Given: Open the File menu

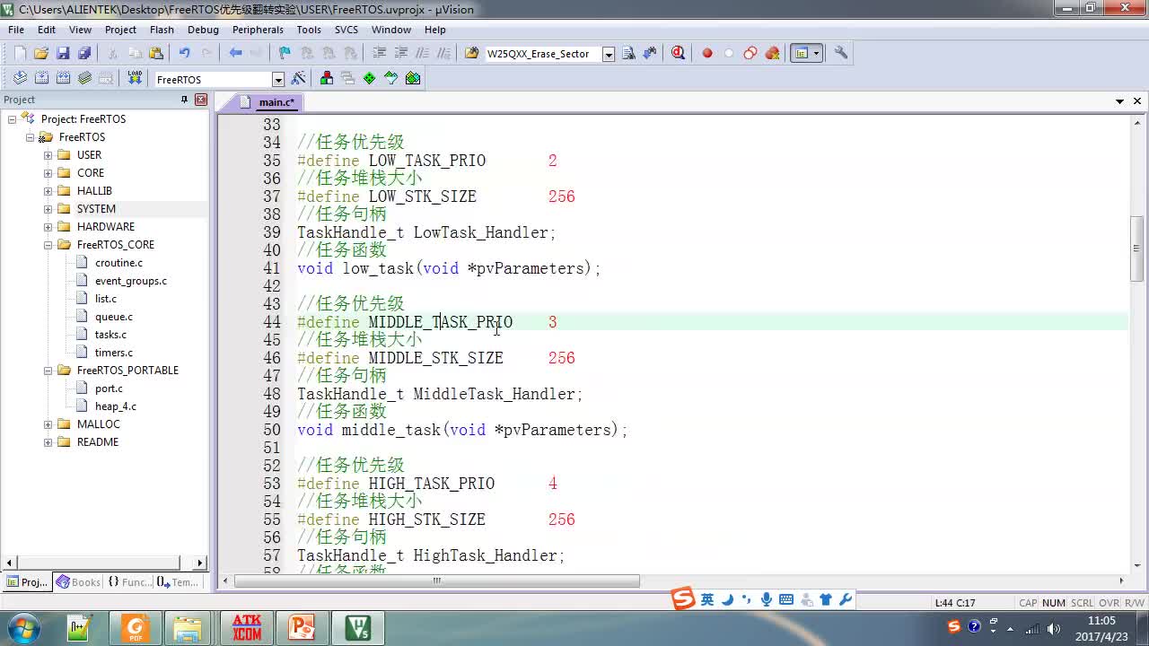Looking at the screenshot, I should click(x=16, y=30).
